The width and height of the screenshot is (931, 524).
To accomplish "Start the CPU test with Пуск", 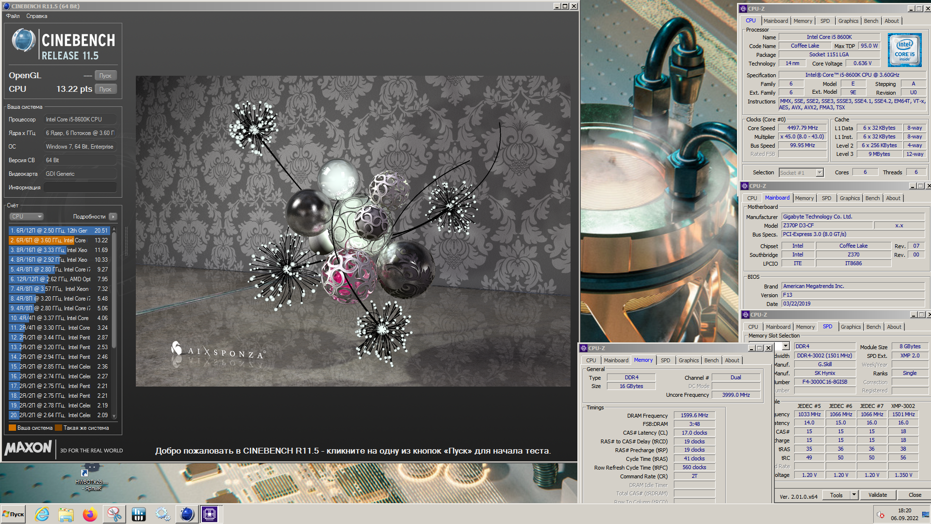I will coord(105,89).
